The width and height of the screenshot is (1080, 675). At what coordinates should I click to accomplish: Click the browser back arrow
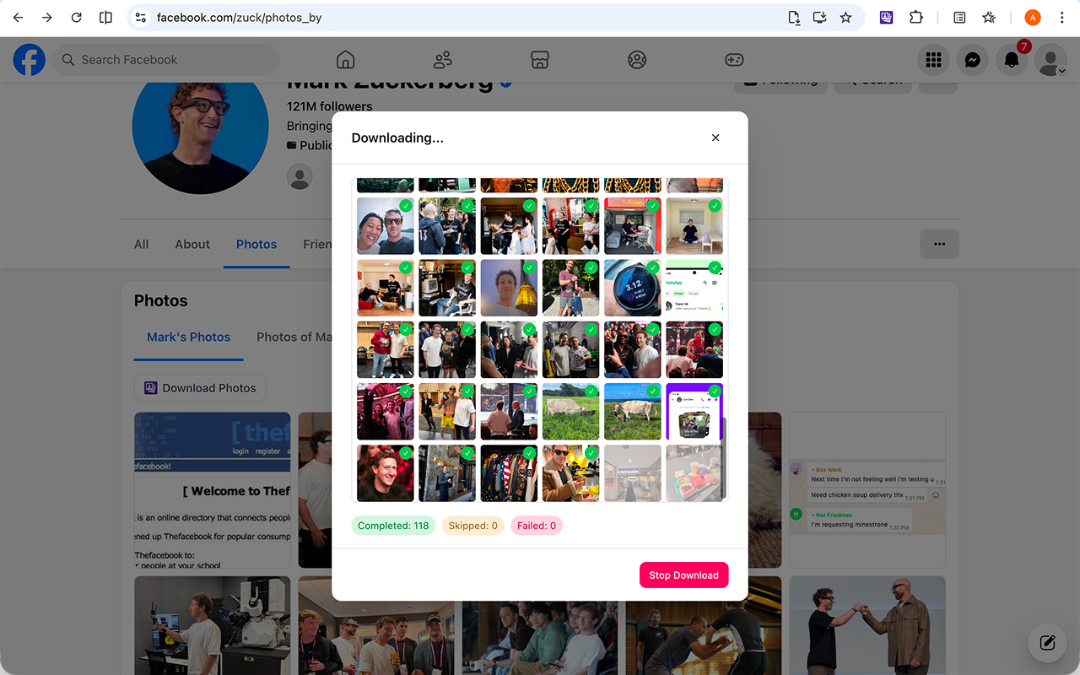[18, 17]
